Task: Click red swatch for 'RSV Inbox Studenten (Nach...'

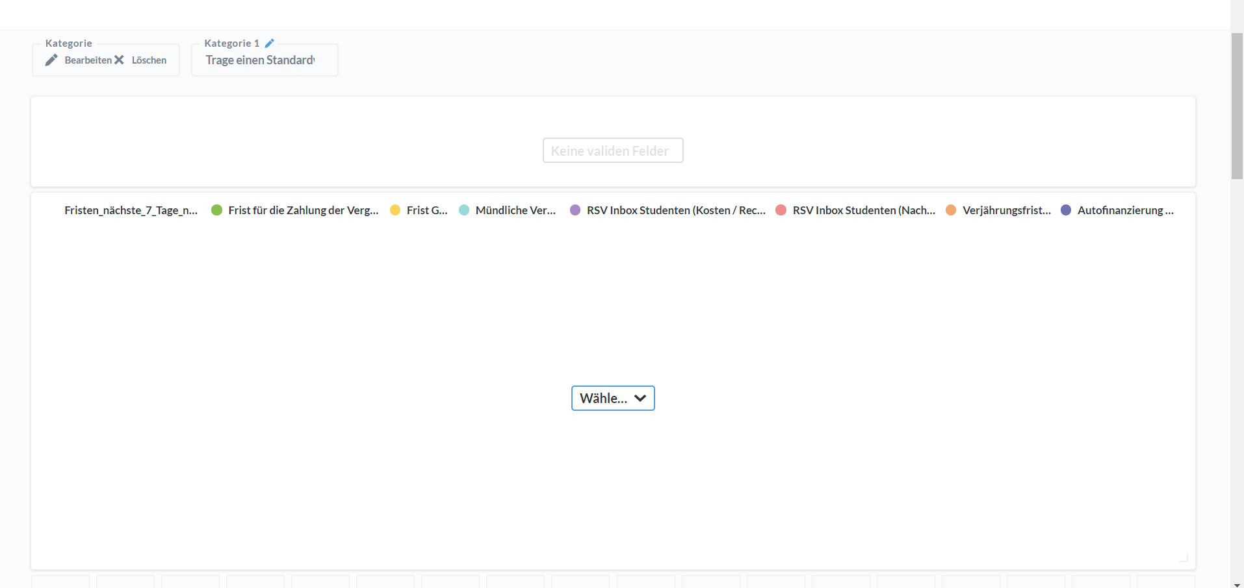Action: (x=781, y=210)
